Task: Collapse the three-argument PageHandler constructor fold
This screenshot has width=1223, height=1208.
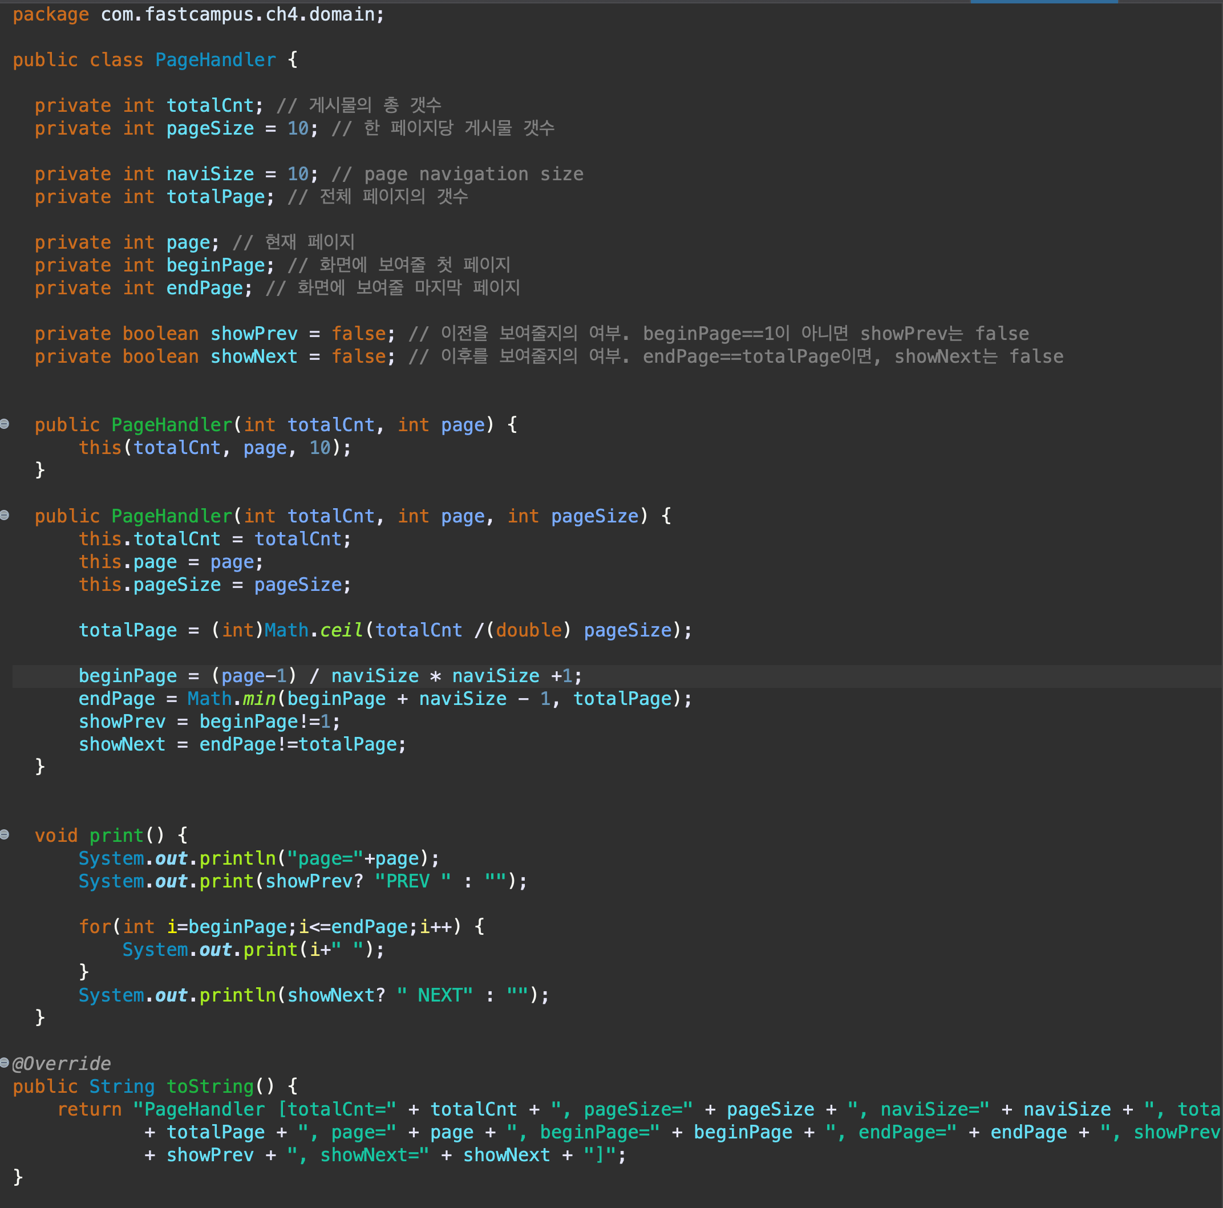Action: [5, 515]
